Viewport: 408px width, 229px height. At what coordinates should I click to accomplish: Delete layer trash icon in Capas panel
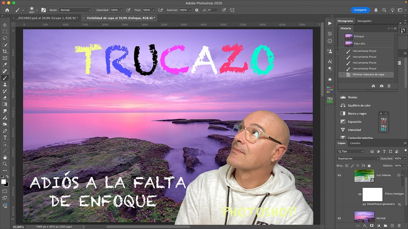tap(399, 226)
